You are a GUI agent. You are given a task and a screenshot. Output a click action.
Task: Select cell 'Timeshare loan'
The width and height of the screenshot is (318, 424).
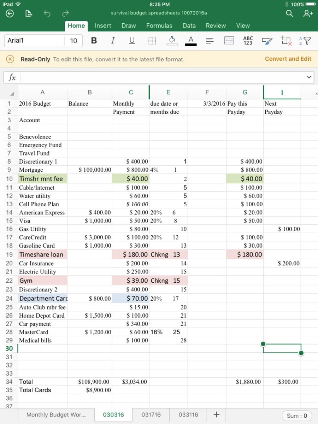(x=42, y=254)
